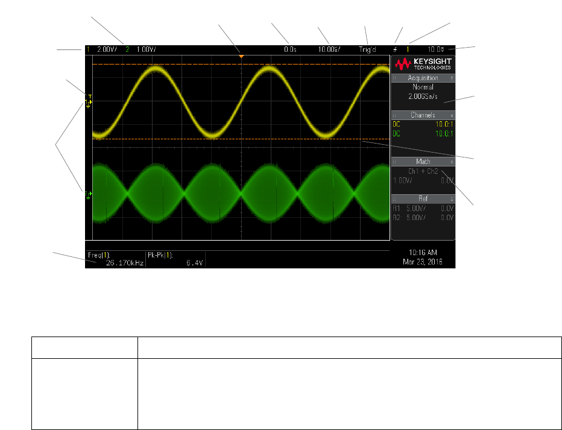Click the 0.0V offset in the R2 row

(x=447, y=218)
